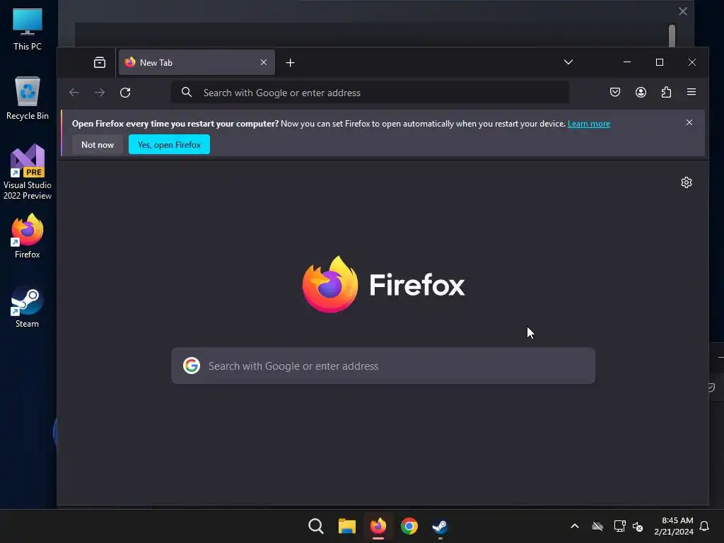Click the Firefox logo on new tab
724x543 pixels.
click(x=383, y=284)
